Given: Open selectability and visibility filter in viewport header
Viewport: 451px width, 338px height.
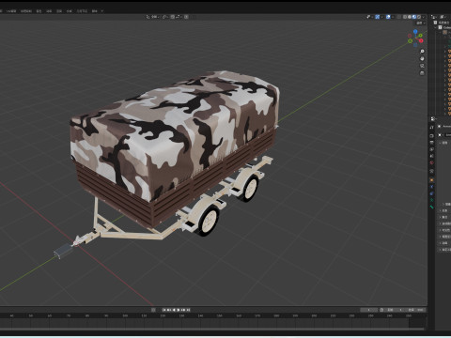Looking at the screenshot, I should tap(370, 17).
